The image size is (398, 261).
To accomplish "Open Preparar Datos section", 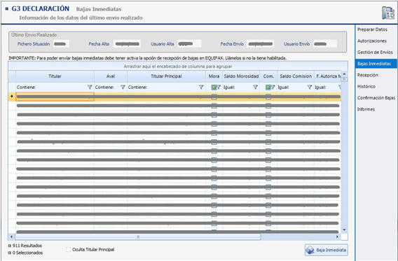I will [x=372, y=29].
